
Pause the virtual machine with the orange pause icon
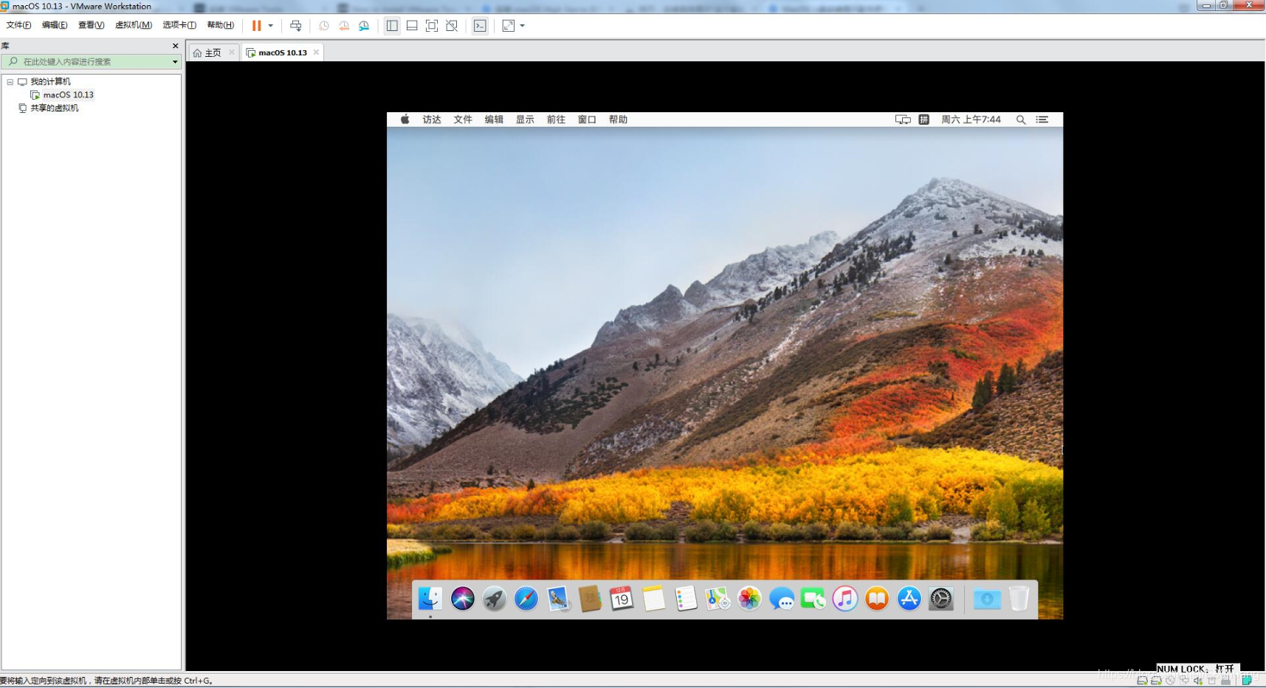tap(256, 26)
